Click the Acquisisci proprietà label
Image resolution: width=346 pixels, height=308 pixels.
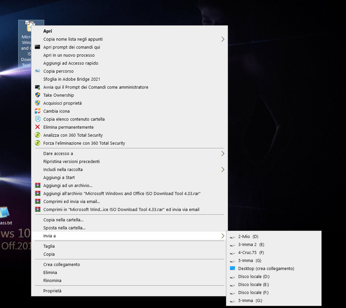pos(62,103)
